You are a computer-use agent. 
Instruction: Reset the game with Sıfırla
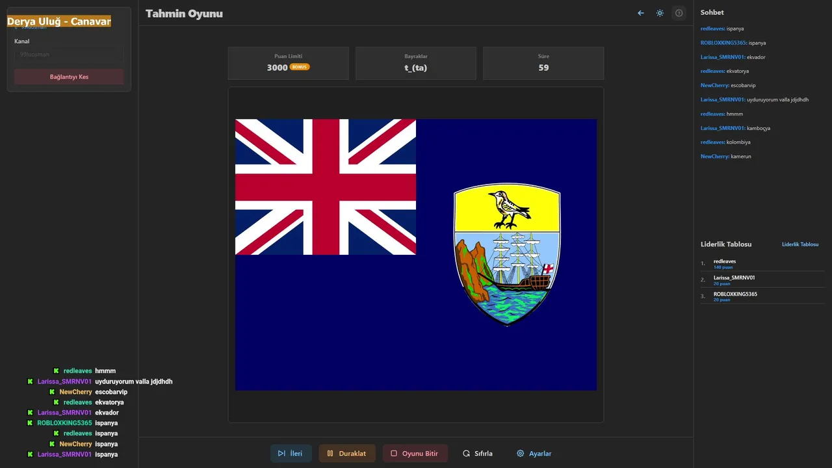(478, 454)
